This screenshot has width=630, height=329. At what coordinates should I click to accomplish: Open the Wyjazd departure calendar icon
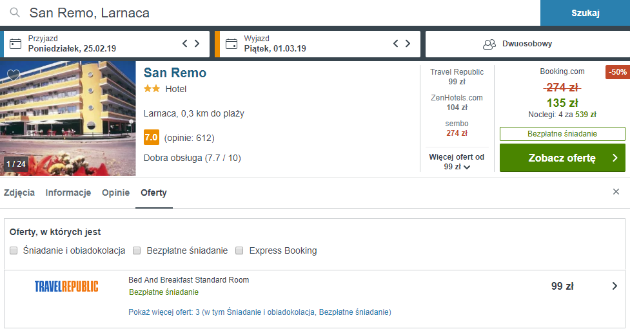pos(231,44)
